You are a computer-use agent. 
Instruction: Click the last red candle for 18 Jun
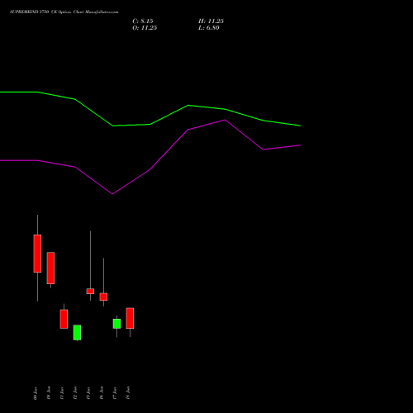tap(130, 318)
